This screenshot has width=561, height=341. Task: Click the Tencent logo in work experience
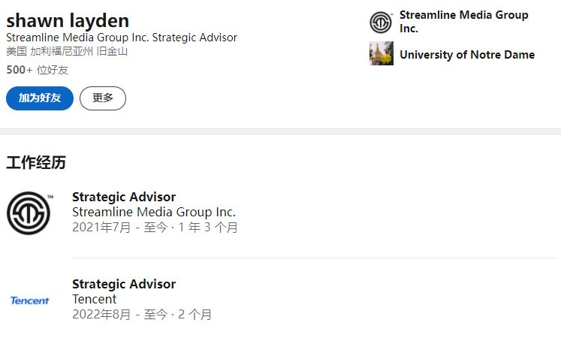click(x=29, y=300)
